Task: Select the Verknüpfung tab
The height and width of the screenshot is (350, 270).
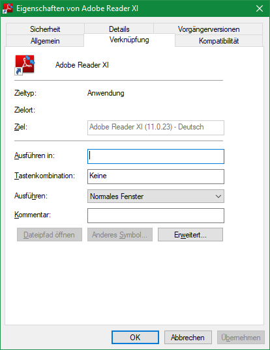Action: [129, 40]
